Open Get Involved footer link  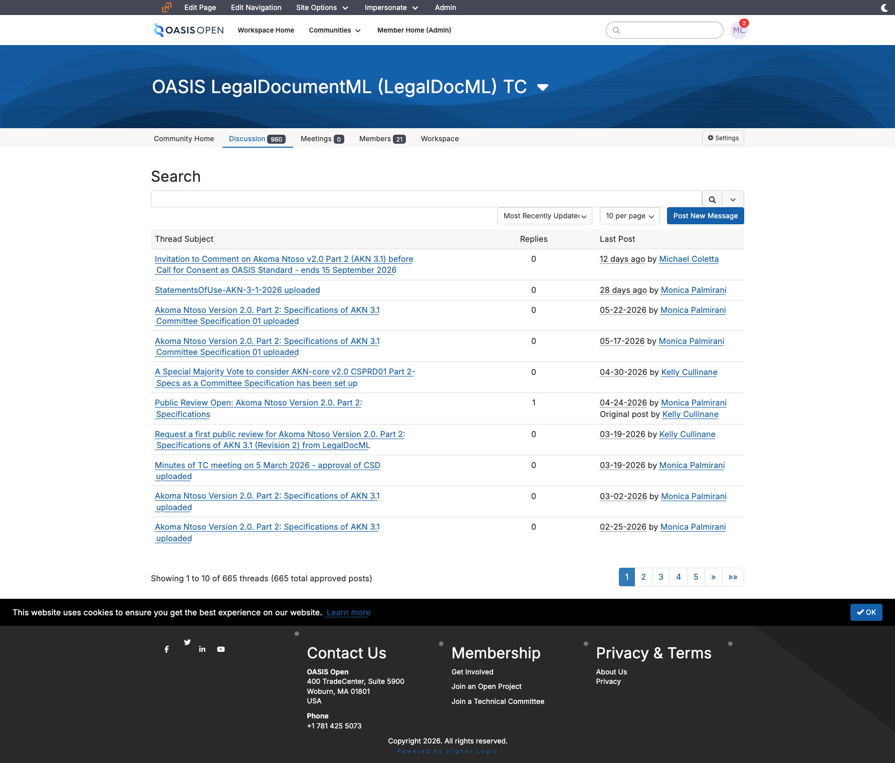pos(472,672)
